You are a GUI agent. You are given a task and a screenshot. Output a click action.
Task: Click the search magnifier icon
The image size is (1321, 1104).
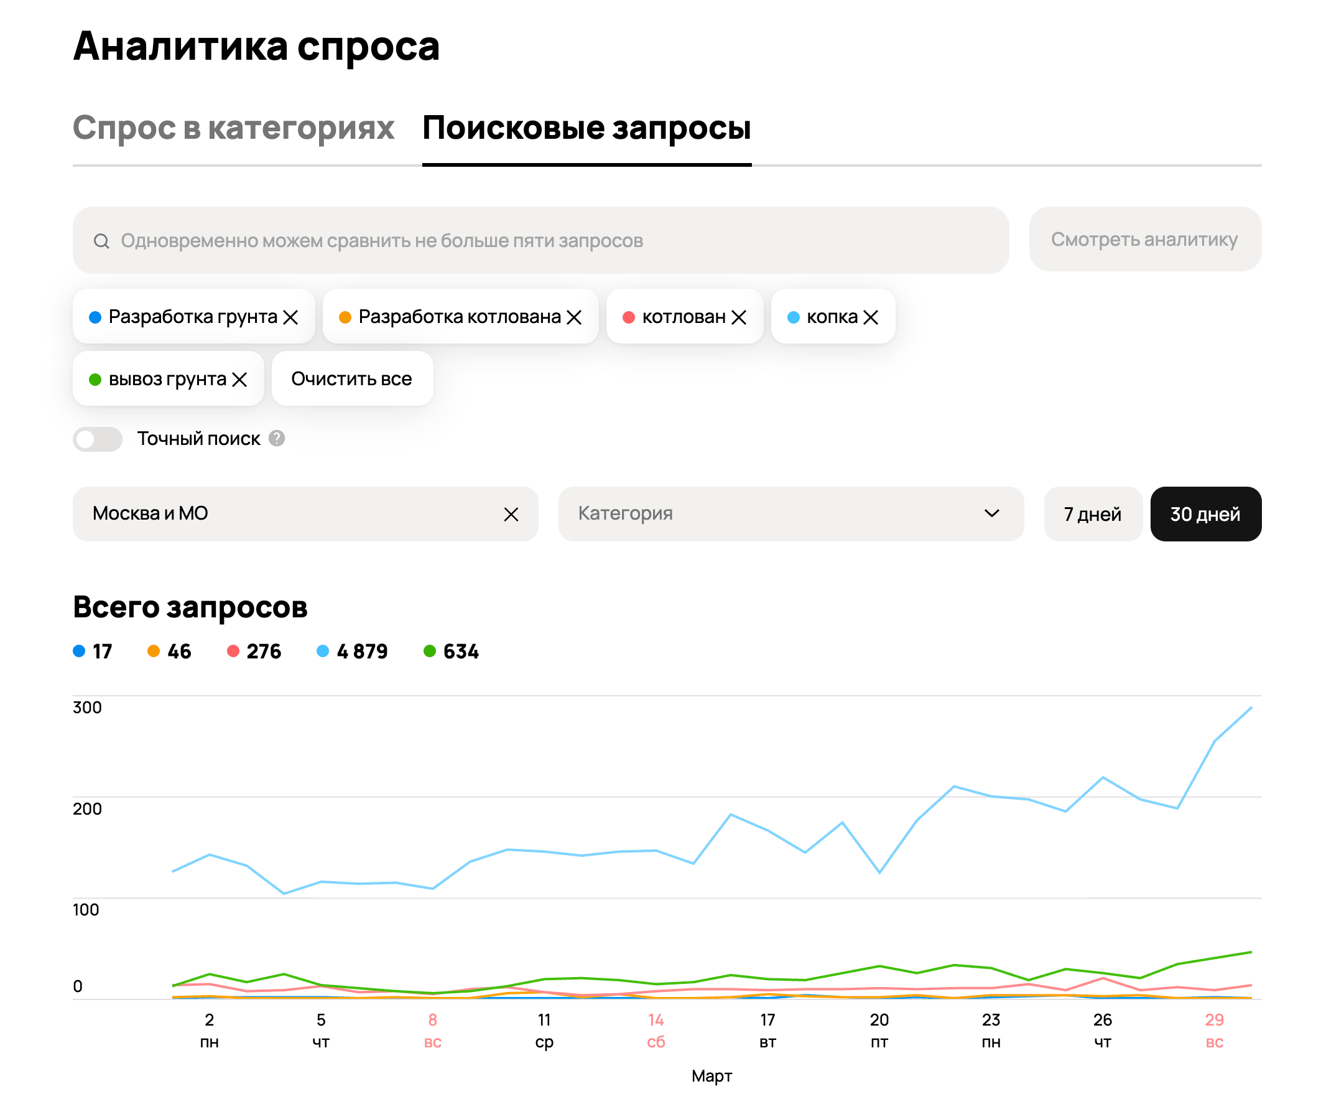[101, 241]
